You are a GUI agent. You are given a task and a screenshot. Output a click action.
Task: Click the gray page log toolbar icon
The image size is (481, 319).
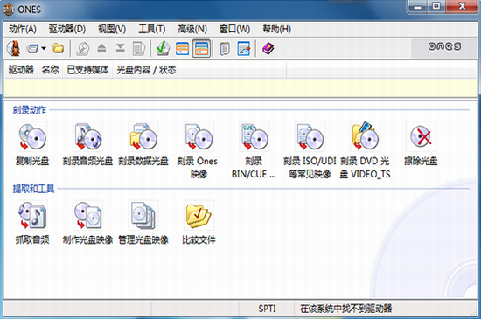click(225, 48)
